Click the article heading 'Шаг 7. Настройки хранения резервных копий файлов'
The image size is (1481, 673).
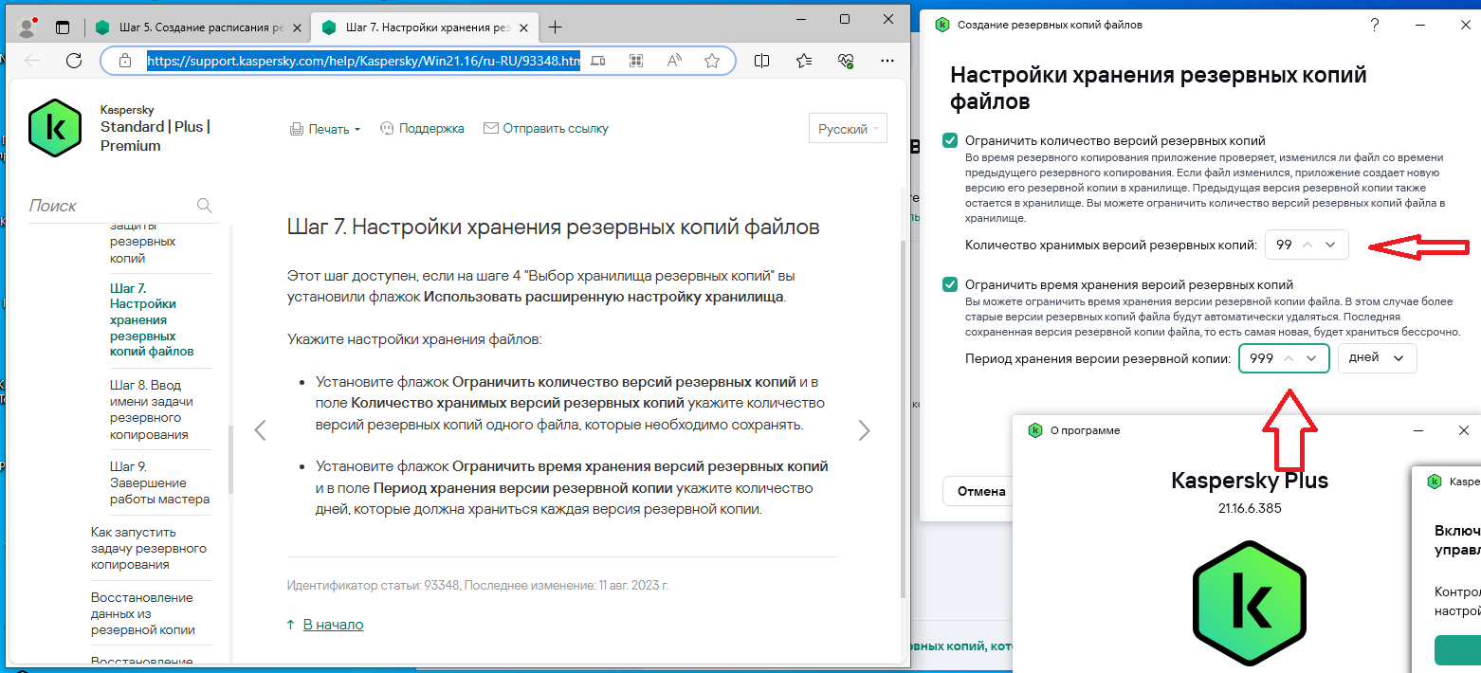[553, 227]
